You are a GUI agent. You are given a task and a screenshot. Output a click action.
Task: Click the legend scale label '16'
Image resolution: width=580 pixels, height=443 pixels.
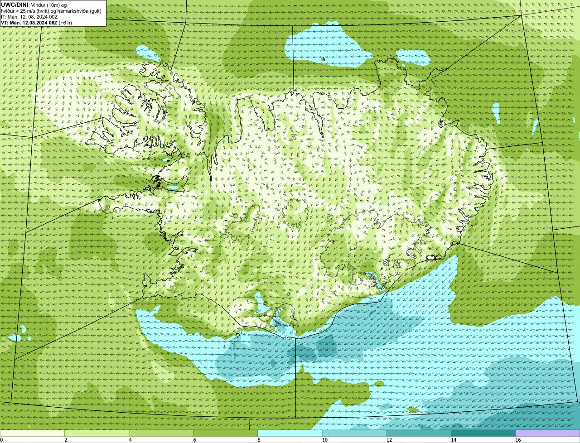click(517, 440)
